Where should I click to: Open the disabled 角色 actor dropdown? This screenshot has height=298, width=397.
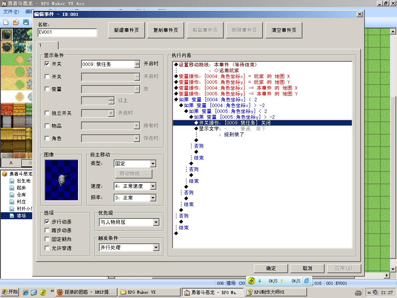[x=137, y=139]
